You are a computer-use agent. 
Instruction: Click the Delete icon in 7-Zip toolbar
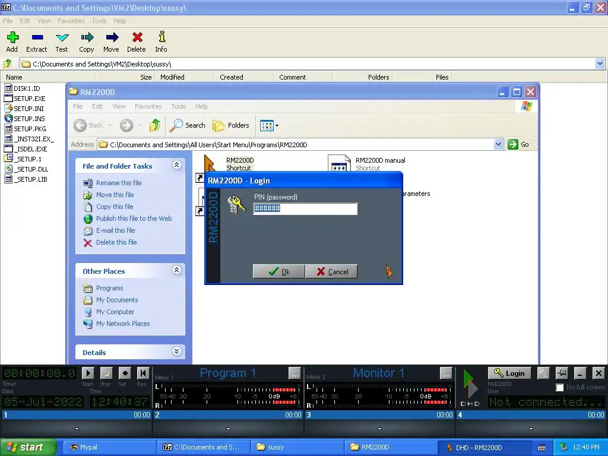[x=137, y=37]
